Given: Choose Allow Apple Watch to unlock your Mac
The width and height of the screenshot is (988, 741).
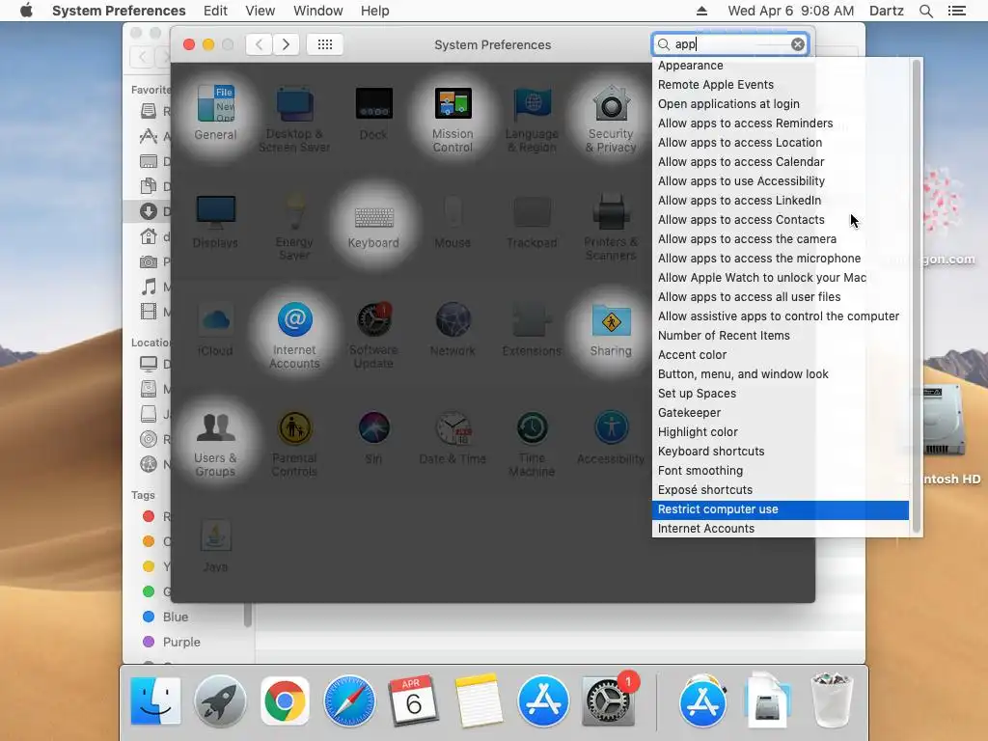Looking at the screenshot, I should click(x=780, y=278).
